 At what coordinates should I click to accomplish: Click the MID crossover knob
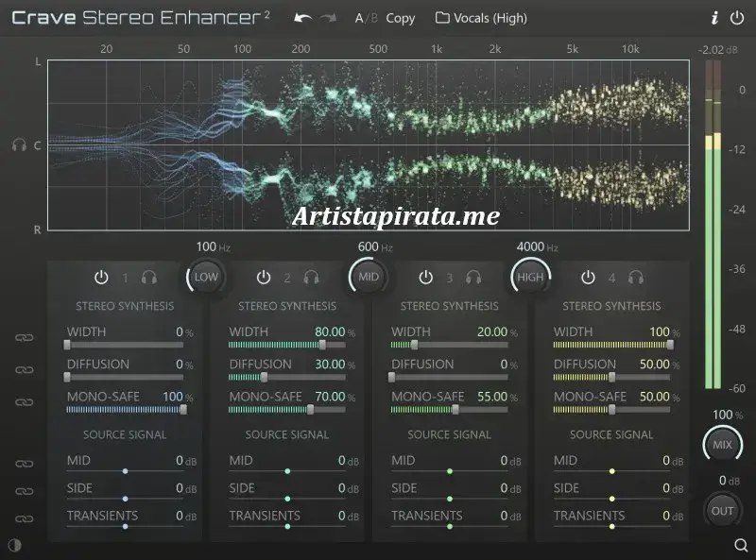point(369,277)
